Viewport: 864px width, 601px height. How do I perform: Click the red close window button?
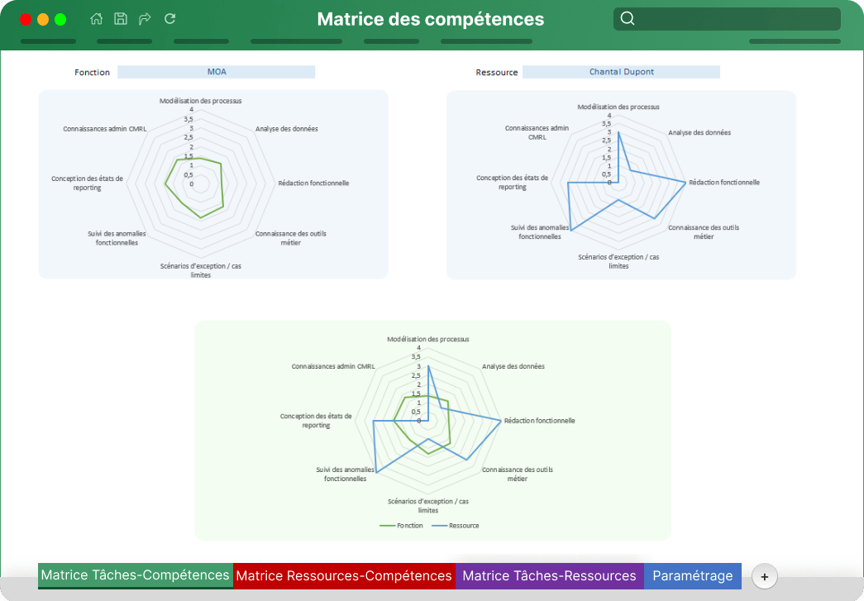pyautogui.click(x=26, y=20)
